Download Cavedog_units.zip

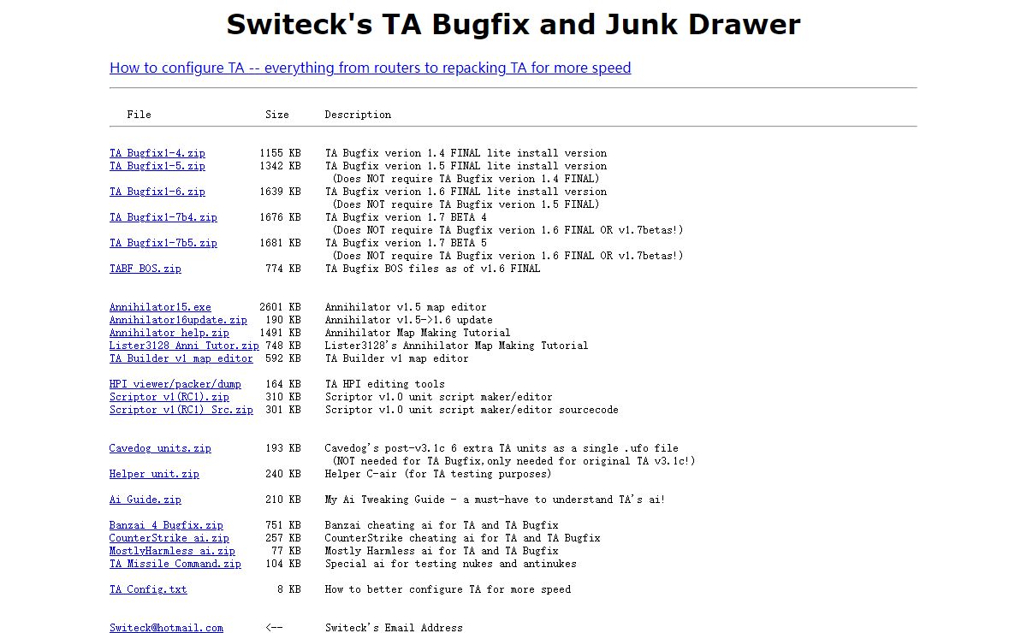(x=160, y=448)
